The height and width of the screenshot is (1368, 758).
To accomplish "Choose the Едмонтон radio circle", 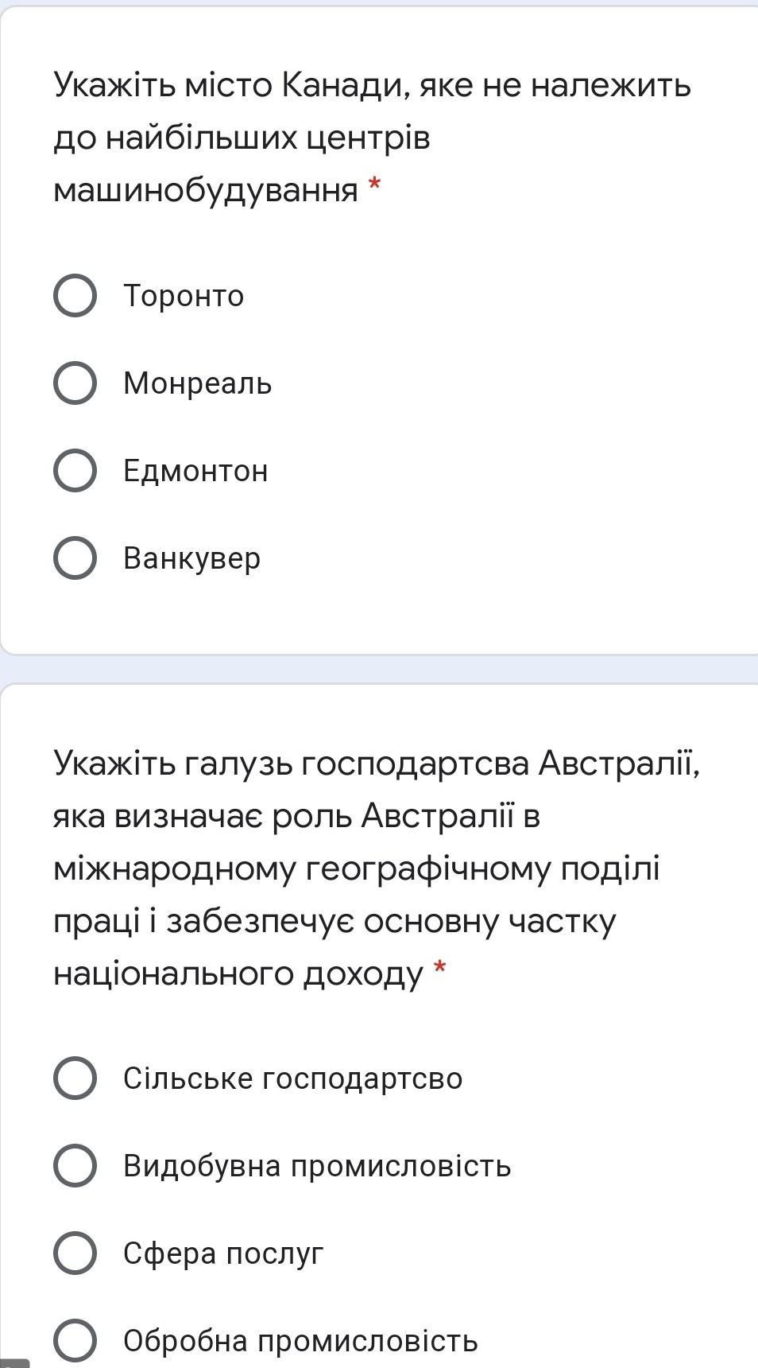I will coord(75,471).
